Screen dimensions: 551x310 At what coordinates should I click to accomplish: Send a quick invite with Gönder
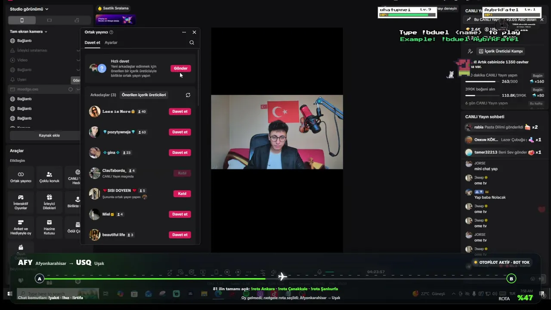pos(180,68)
